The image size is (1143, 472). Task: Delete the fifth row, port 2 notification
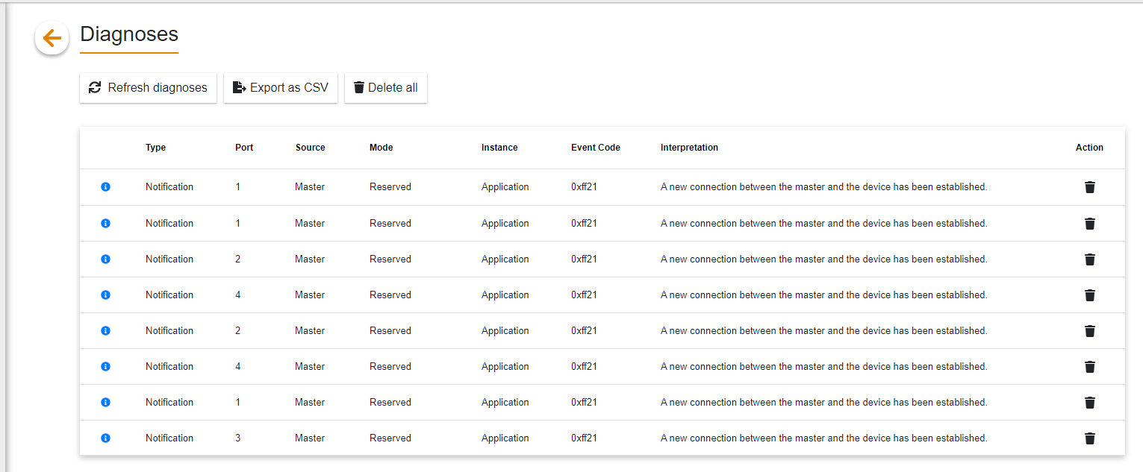[x=1089, y=331]
